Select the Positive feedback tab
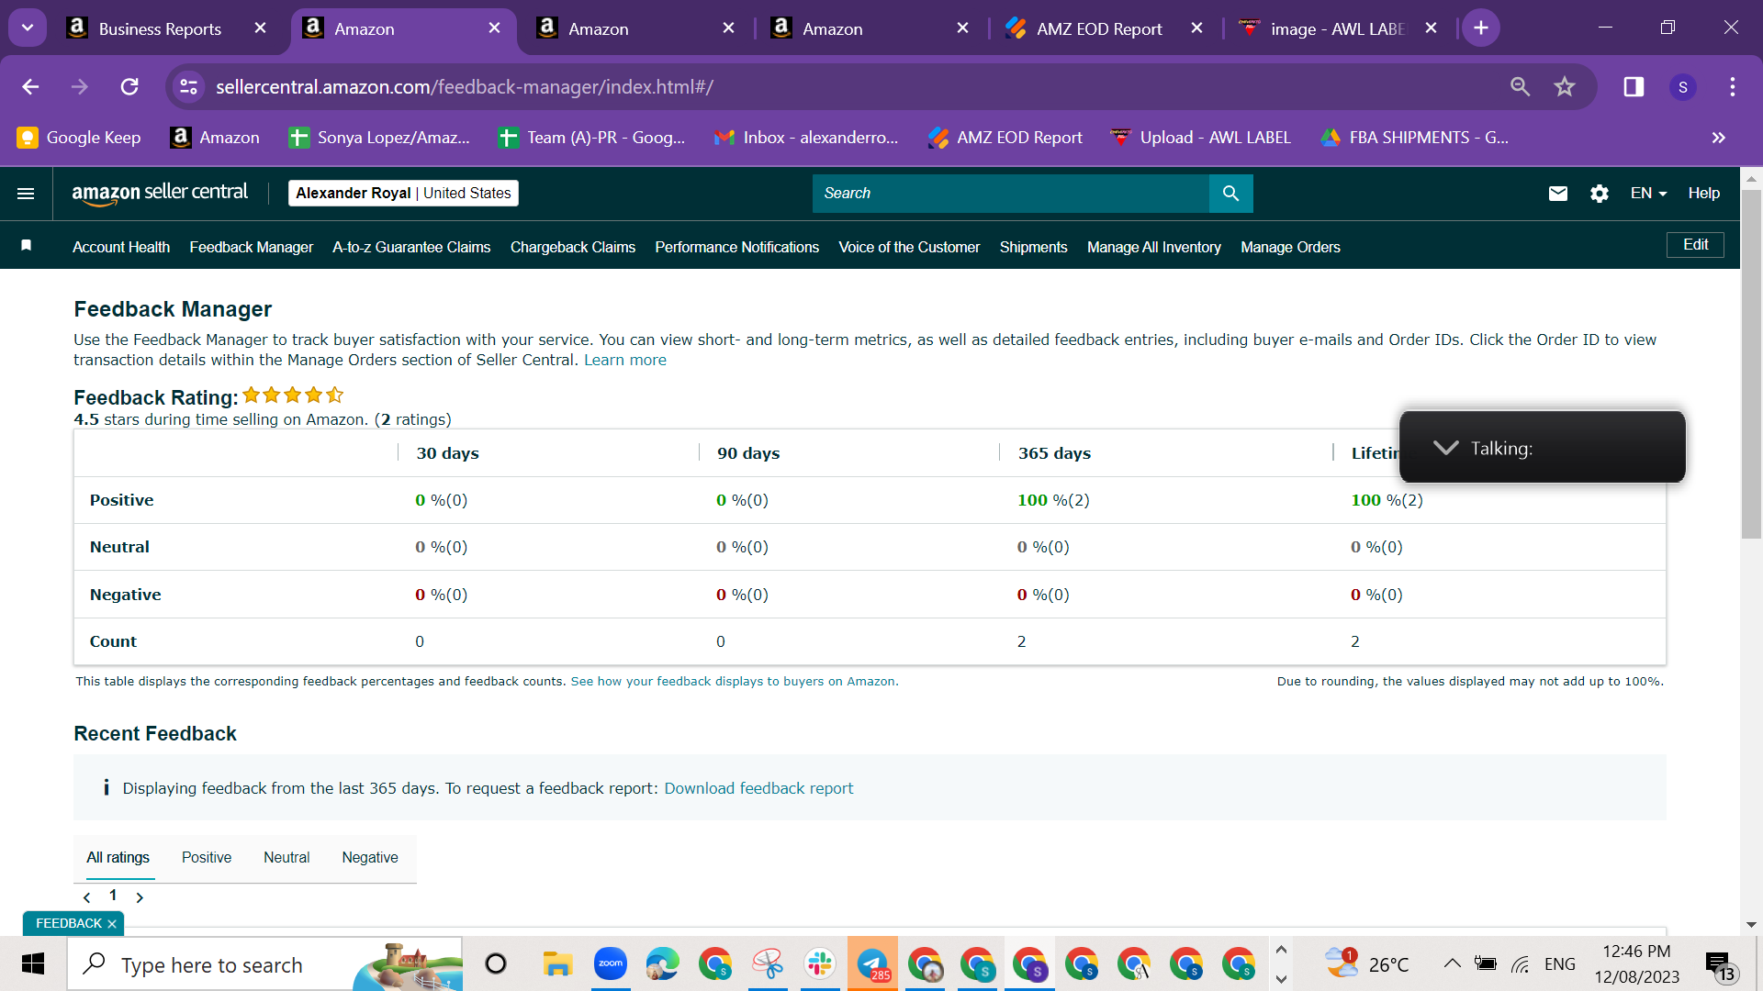Screen dimensions: 1763x991 coord(207,858)
